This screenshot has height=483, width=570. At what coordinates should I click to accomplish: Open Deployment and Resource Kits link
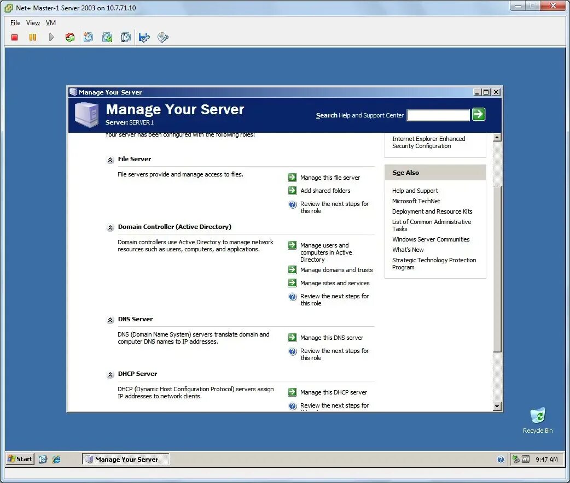click(432, 211)
